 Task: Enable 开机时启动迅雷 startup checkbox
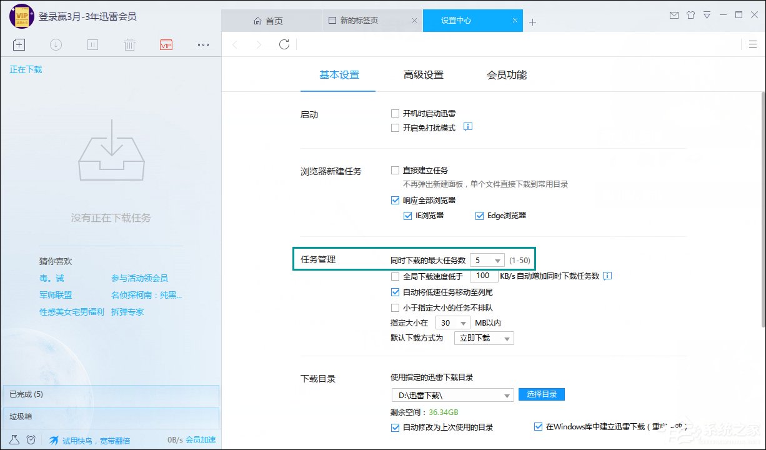[395, 113]
